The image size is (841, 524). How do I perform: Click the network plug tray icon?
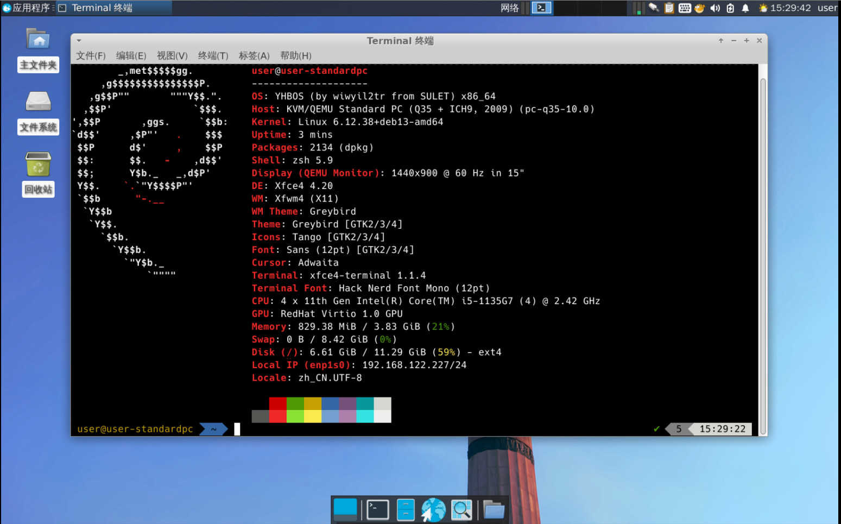[654, 8]
